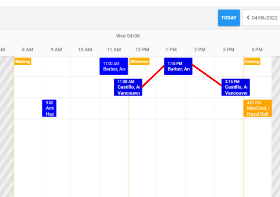
Task: Click the 10 AM column header
Action: click(x=85, y=50)
